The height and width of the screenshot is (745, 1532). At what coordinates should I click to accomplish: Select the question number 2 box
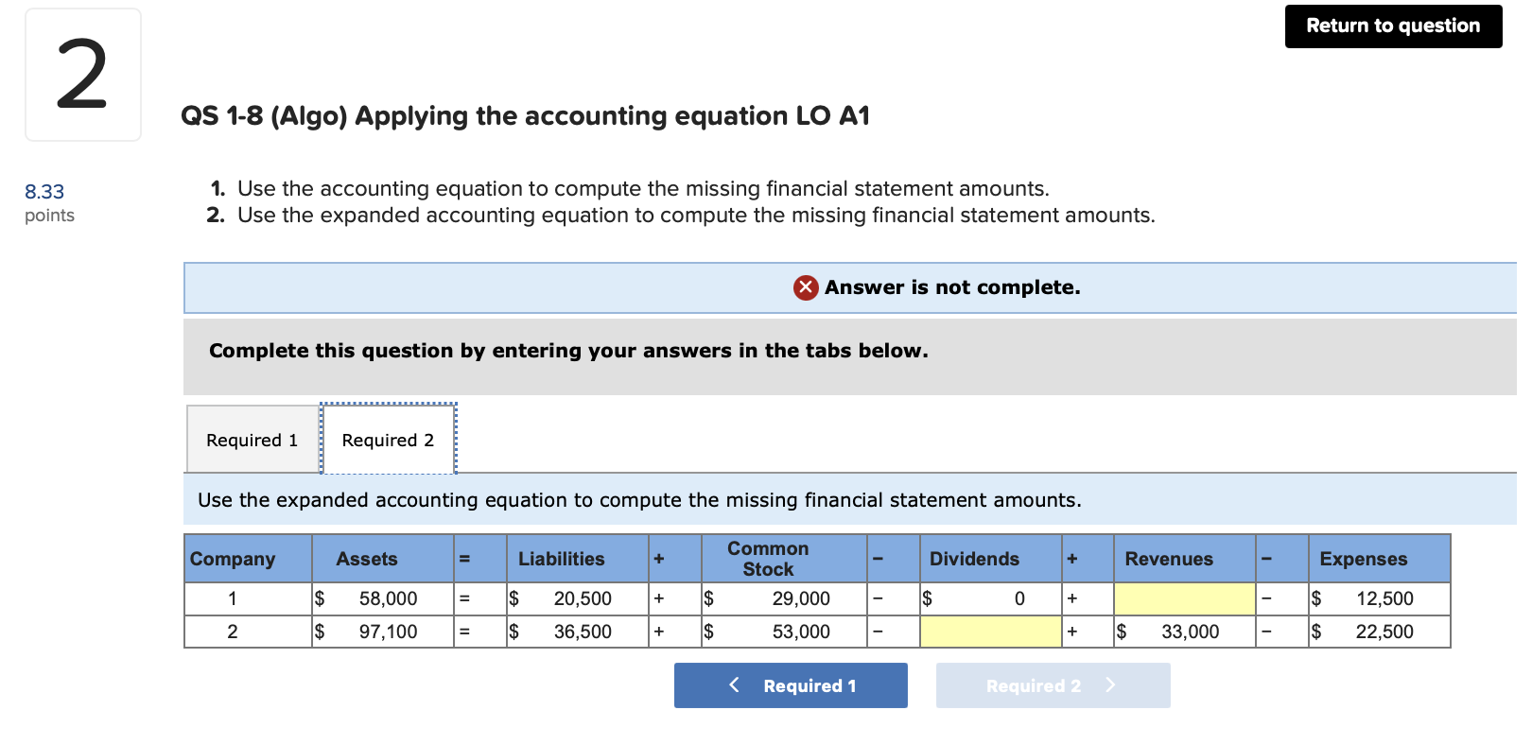click(83, 74)
